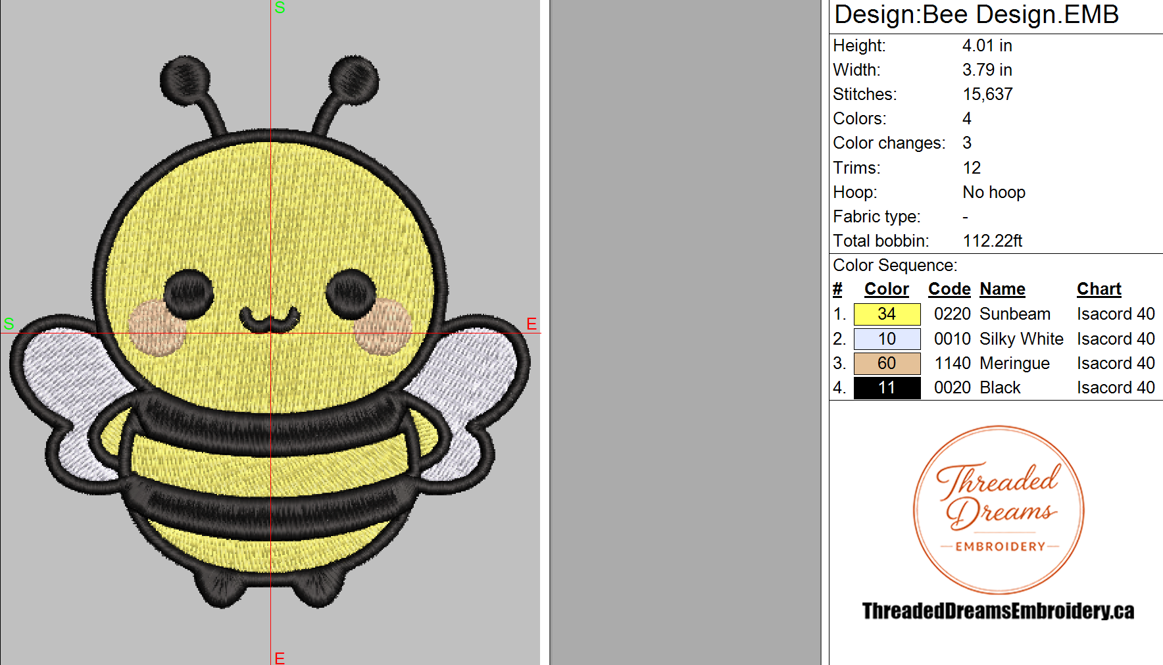
Task: Click the trims value '12'
Action: coord(972,168)
